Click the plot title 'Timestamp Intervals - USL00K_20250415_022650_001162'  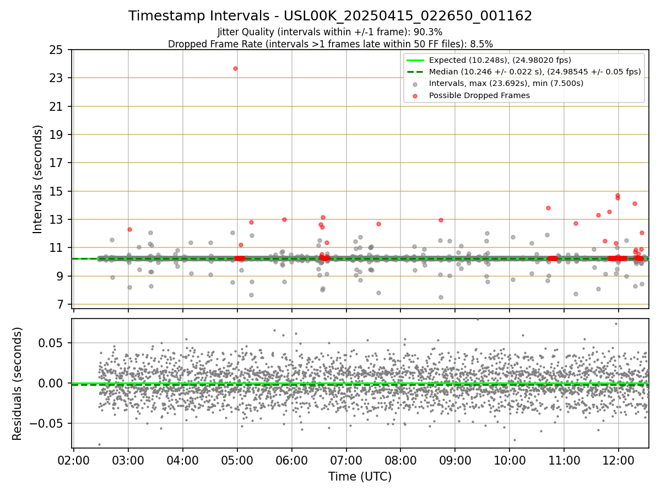point(330,16)
